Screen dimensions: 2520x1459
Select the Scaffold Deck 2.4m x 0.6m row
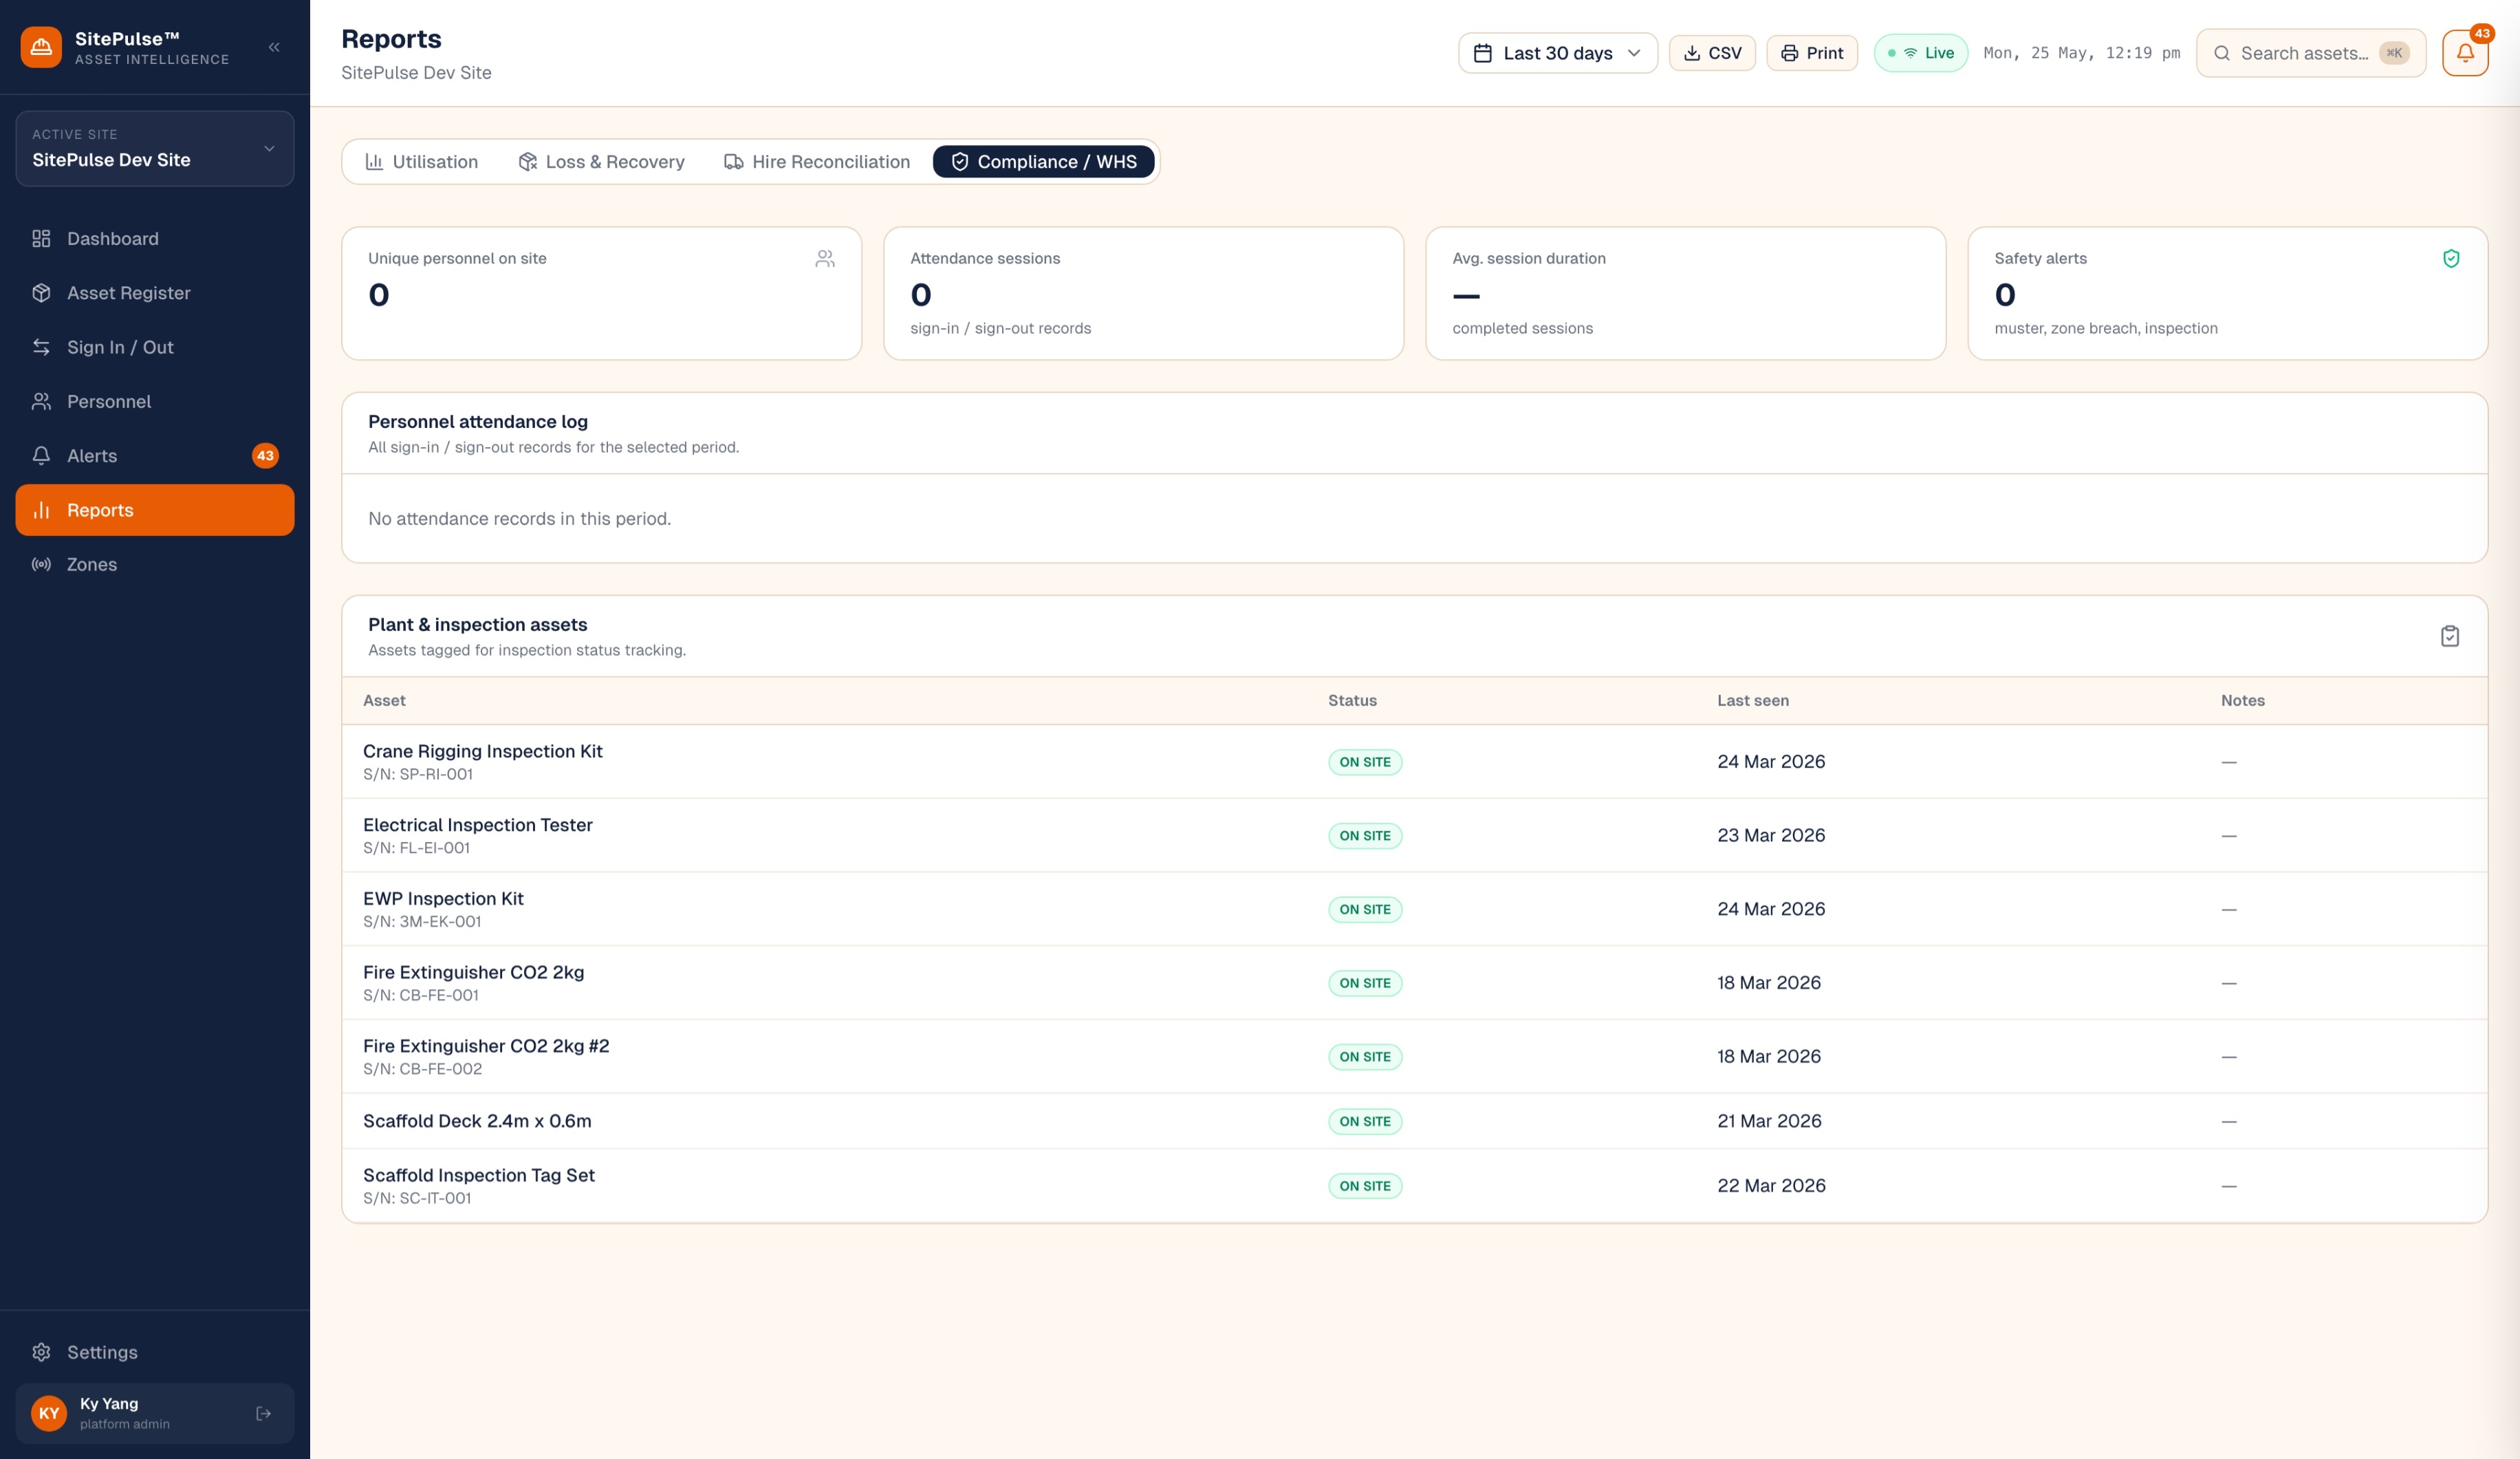coord(1414,1121)
